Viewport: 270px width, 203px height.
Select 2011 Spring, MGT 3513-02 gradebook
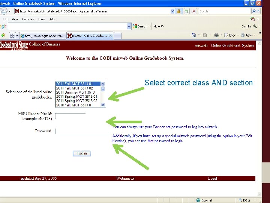point(78,101)
